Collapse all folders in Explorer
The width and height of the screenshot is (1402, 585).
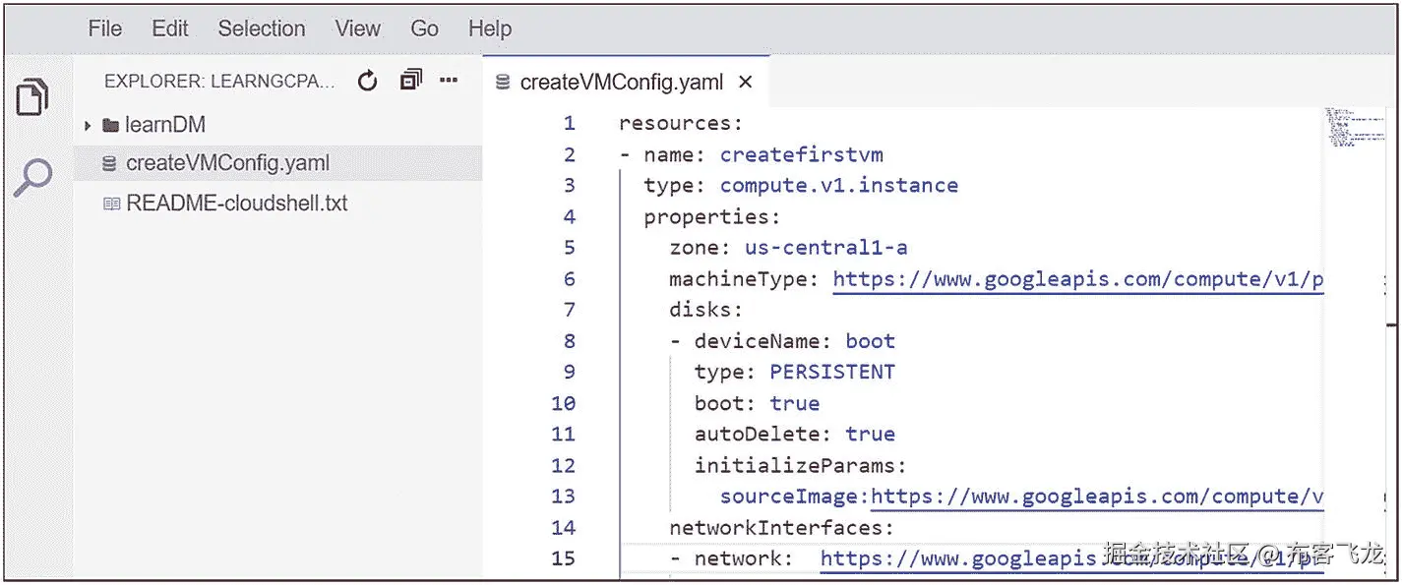tap(410, 81)
